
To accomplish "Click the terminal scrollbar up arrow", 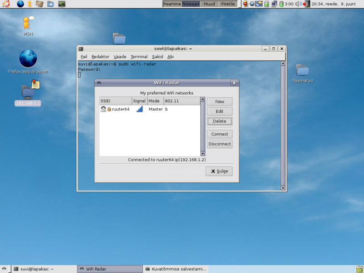I will (x=283, y=63).
